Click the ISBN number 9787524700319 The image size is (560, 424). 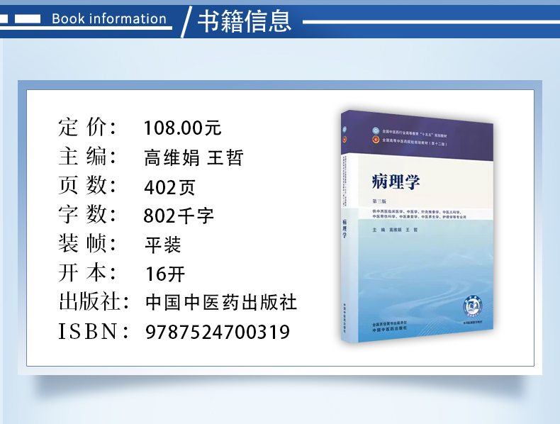(218, 332)
